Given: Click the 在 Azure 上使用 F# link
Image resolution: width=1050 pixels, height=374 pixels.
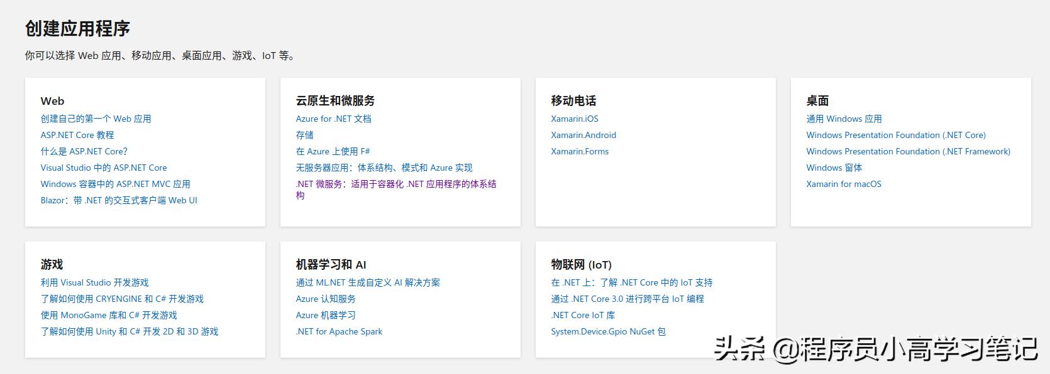Looking at the screenshot, I should pos(333,151).
